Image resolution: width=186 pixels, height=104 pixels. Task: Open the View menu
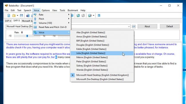(55, 10)
